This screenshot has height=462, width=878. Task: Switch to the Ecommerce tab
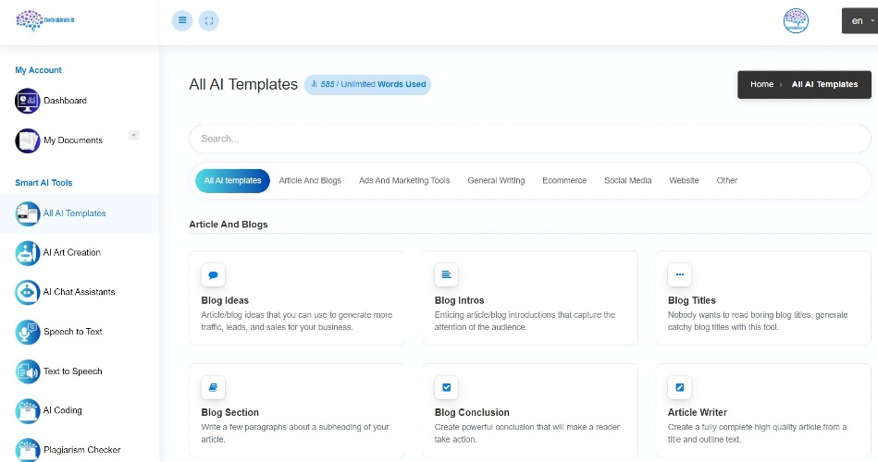[x=564, y=181]
